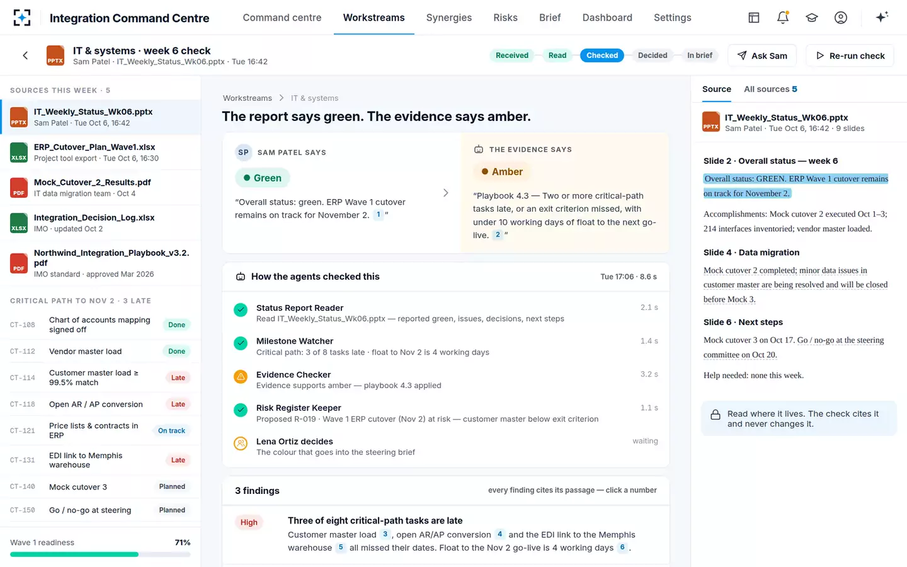Screen dimensions: 907x567
Task: Click the Lena Ortiz decides person icon
Action: click(241, 444)
